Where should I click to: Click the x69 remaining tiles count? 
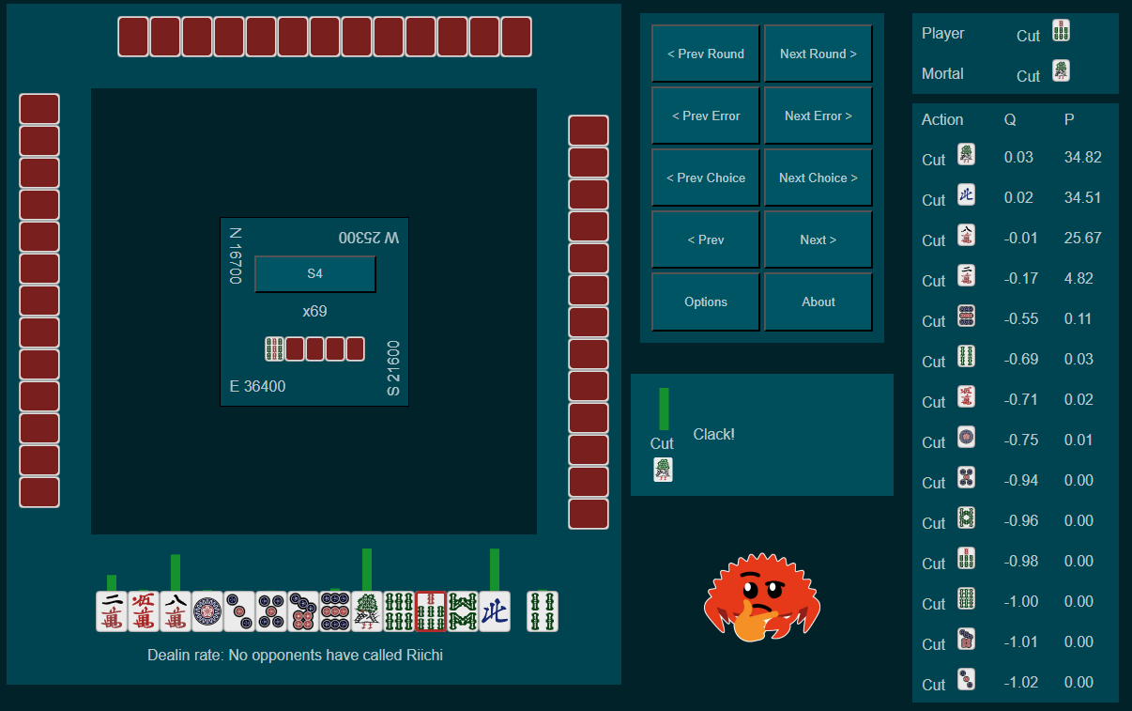(x=314, y=311)
